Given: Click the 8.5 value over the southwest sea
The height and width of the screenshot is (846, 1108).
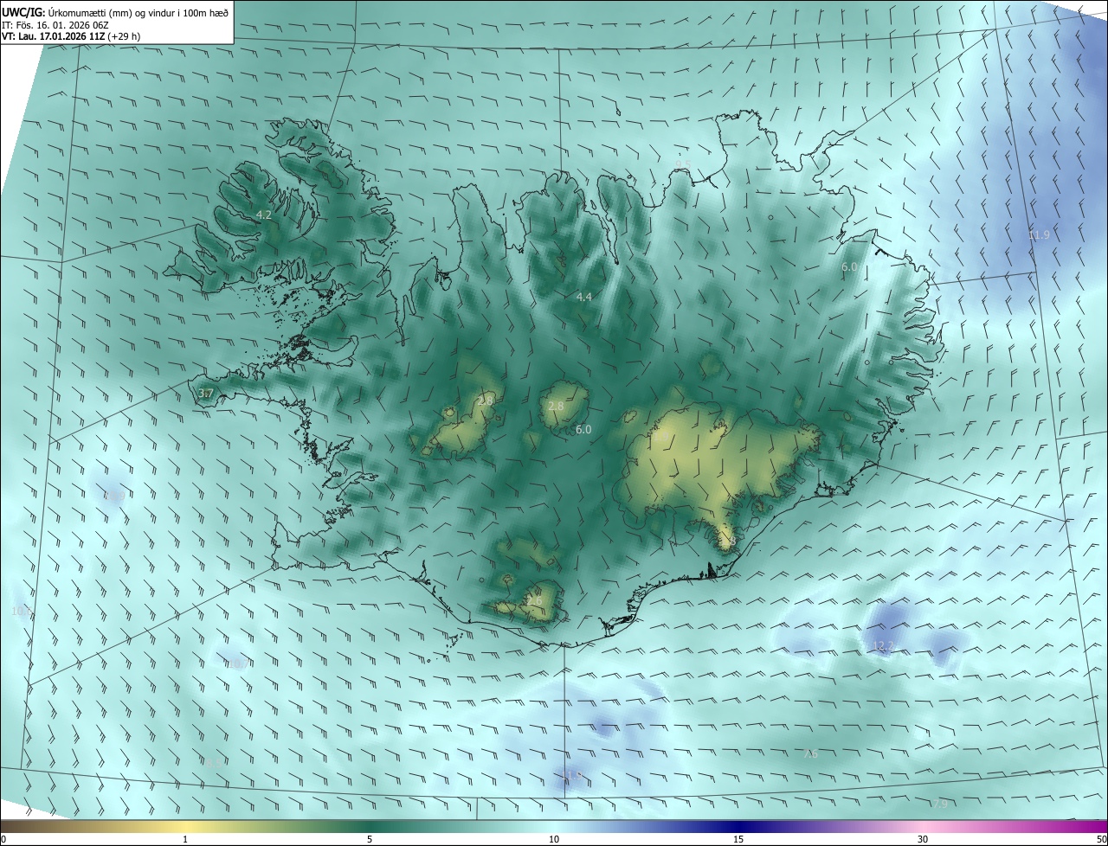Looking at the screenshot, I should pos(213,762).
